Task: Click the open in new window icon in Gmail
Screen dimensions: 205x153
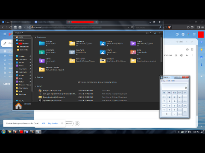Action: pos(192,49)
